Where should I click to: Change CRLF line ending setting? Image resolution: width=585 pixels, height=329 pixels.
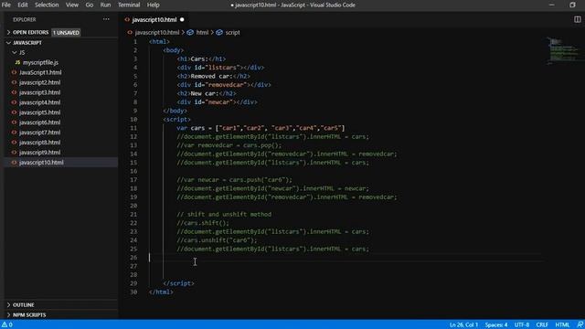point(542,324)
